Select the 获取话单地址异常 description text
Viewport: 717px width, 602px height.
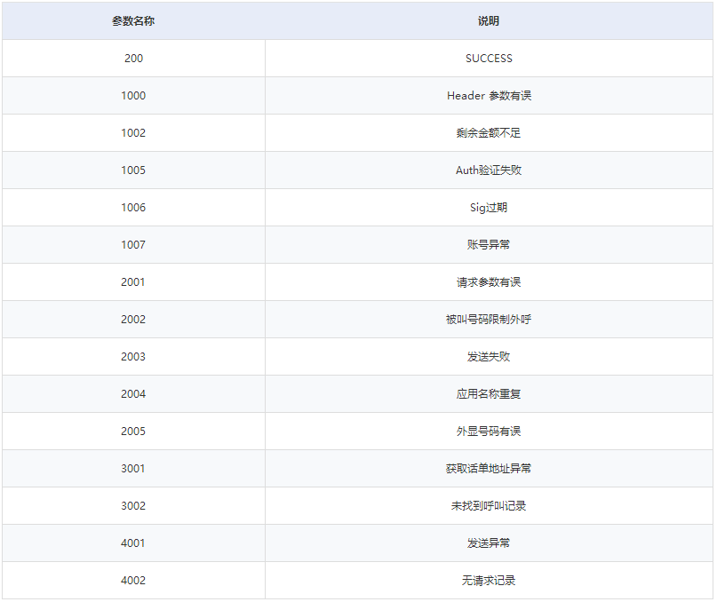coord(489,469)
